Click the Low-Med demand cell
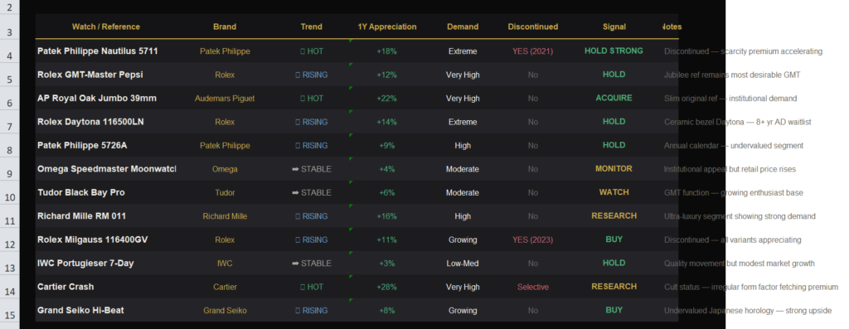849x329 pixels. pyautogui.click(x=463, y=263)
